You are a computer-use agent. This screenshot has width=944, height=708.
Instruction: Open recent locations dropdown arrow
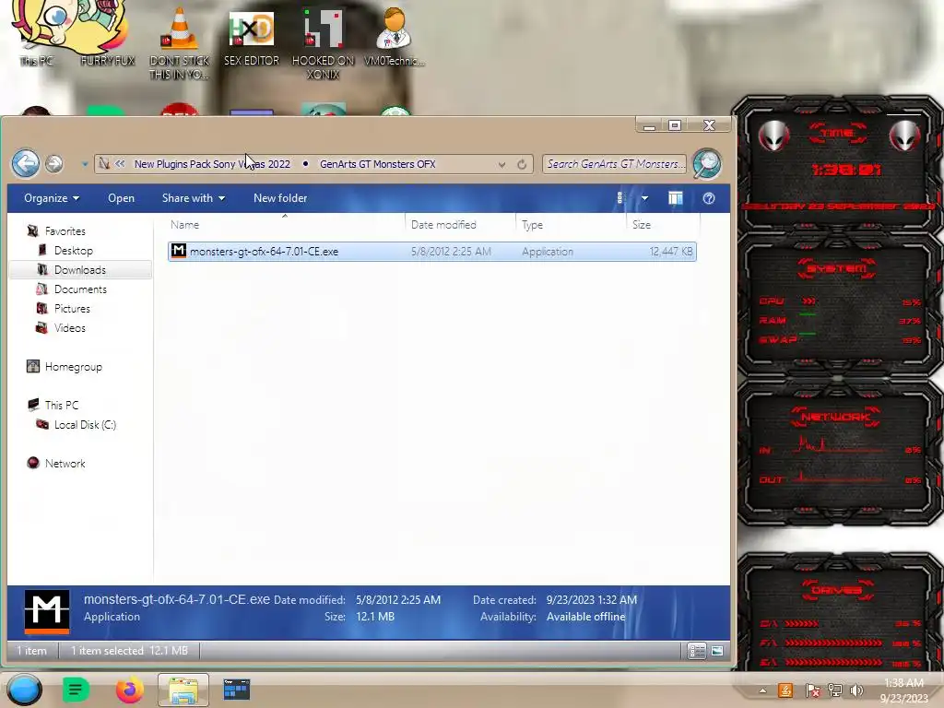click(84, 164)
